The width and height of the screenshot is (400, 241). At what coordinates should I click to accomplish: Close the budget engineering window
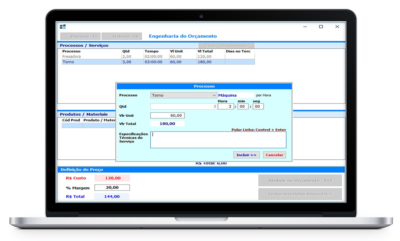(x=337, y=27)
